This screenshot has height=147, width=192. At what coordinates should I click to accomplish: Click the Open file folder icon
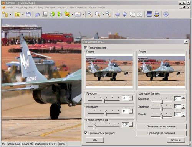coord(18,14)
